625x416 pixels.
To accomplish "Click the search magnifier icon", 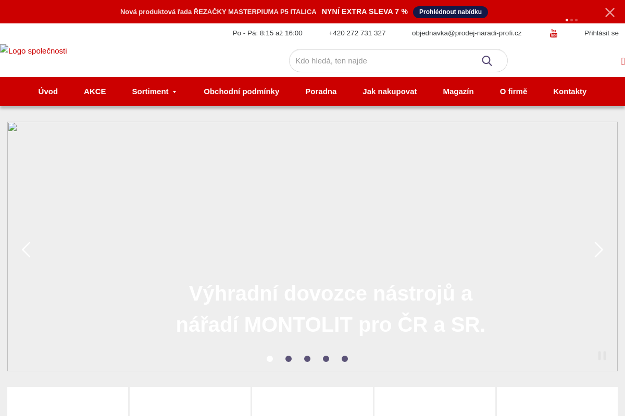I will click(487, 61).
